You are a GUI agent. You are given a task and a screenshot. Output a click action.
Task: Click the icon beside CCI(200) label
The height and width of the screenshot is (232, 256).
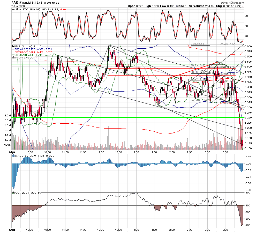[x=13, y=193]
